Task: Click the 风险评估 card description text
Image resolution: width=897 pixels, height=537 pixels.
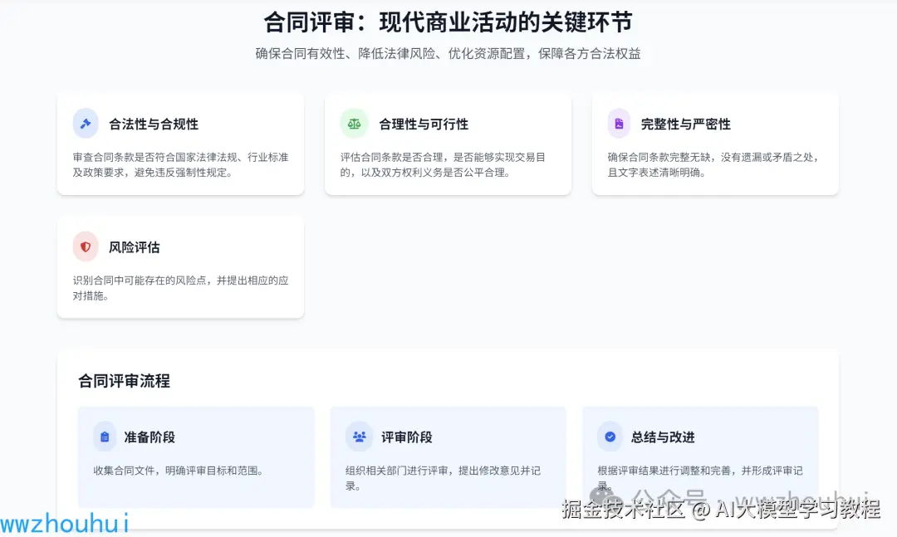Action: [x=180, y=288]
